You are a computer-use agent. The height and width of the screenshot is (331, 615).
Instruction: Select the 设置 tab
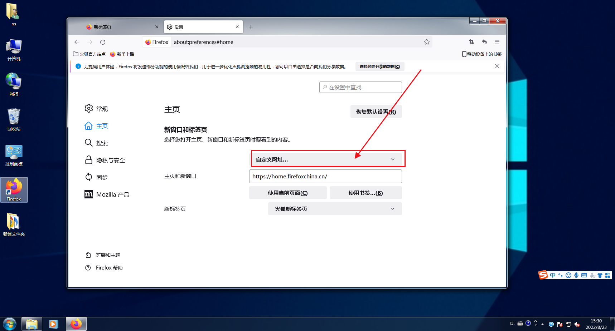point(203,27)
